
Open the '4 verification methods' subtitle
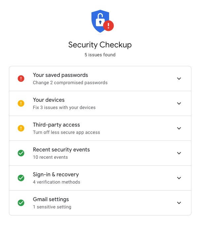click(x=57, y=182)
